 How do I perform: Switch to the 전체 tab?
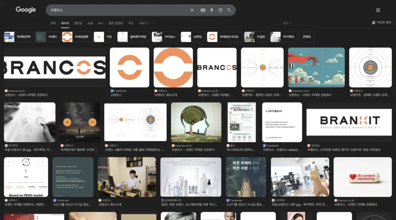point(53,23)
